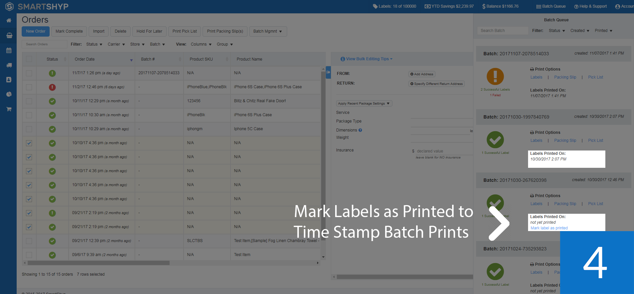
Task: Click the bulk editing panel horizontal scrollbar
Action: pos(405,277)
